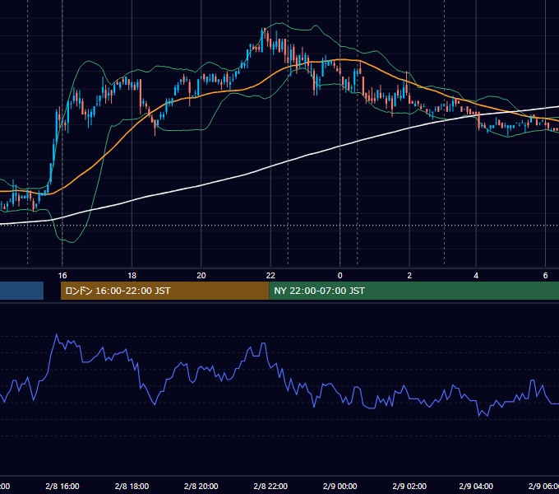Click the 2/9 04:00 label on indicator axis

coord(476,486)
